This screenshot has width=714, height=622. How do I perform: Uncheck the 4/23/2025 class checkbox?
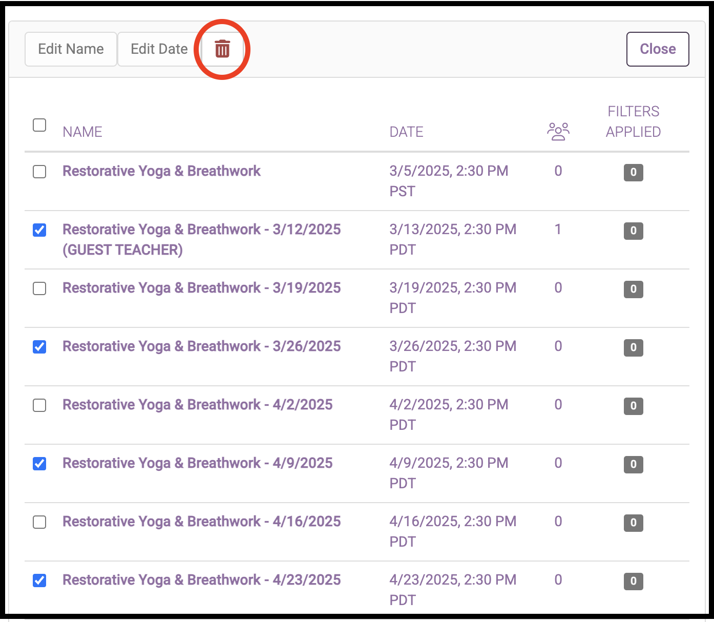(39, 580)
